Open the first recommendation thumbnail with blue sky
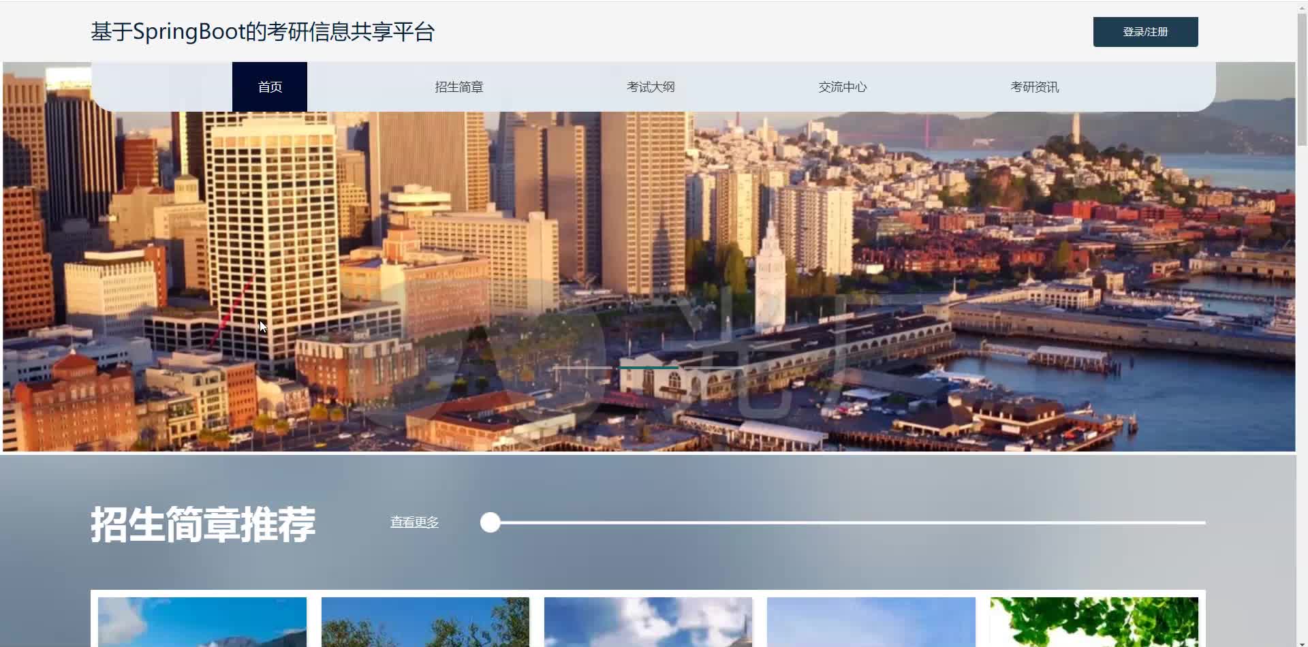Image resolution: width=1308 pixels, height=647 pixels. (x=202, y=622)
